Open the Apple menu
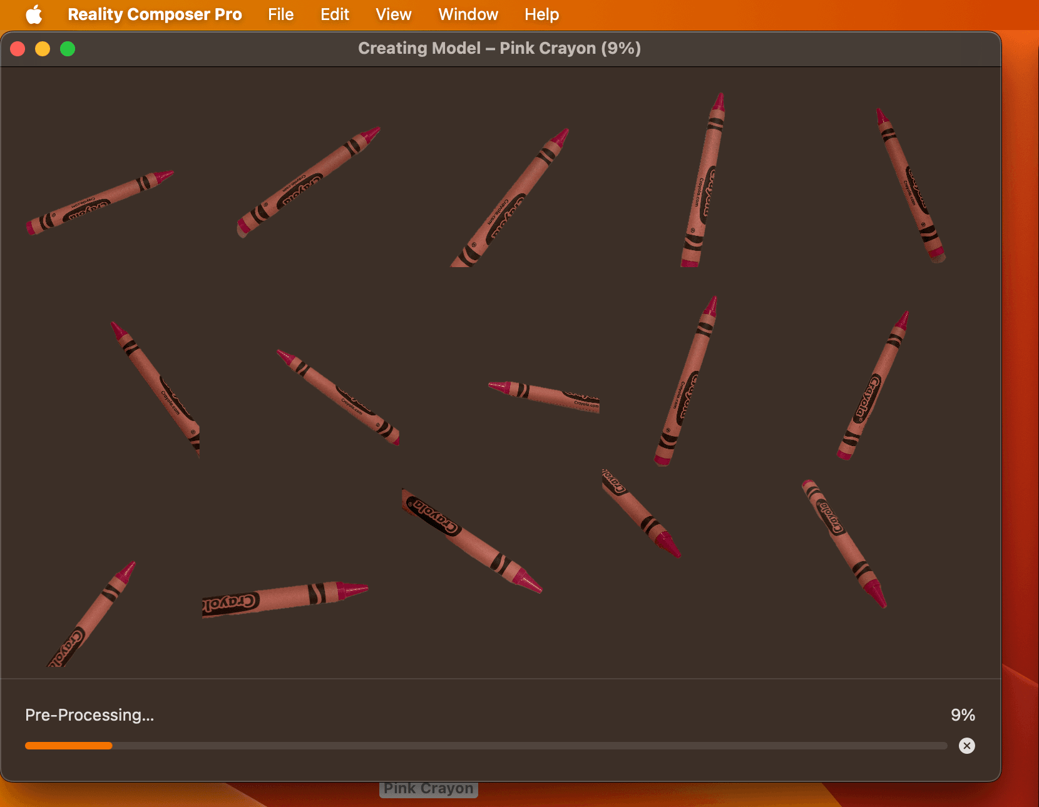This screenshot has width=1039, height=807. [34, 14]
